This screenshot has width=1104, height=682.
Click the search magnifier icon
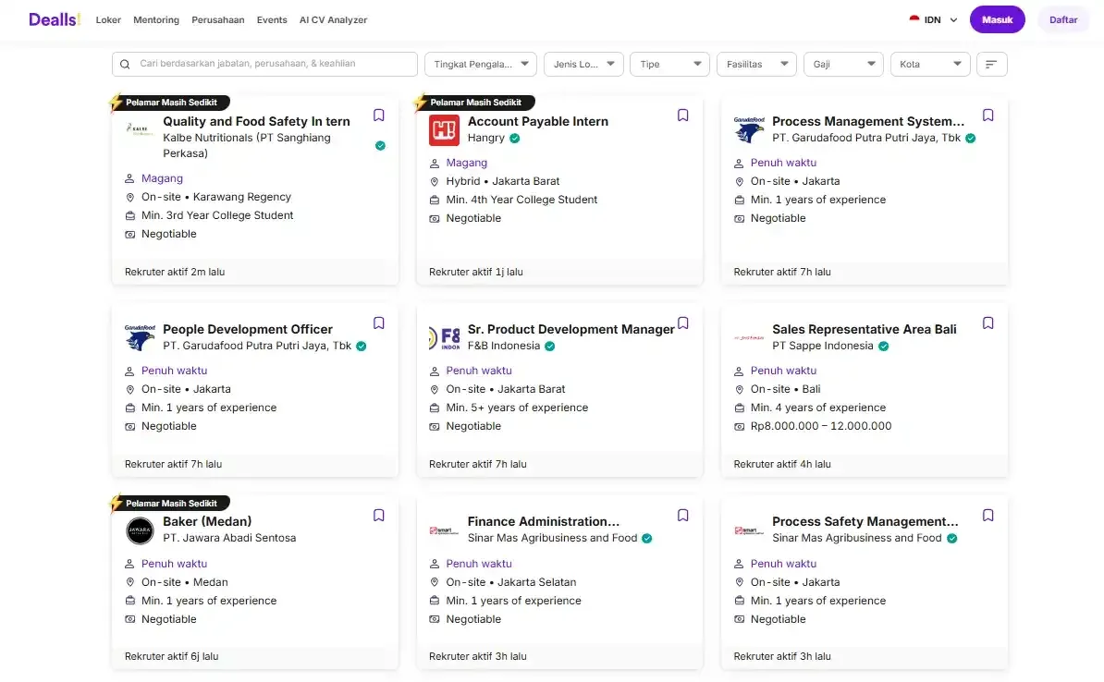pos(125,64)
